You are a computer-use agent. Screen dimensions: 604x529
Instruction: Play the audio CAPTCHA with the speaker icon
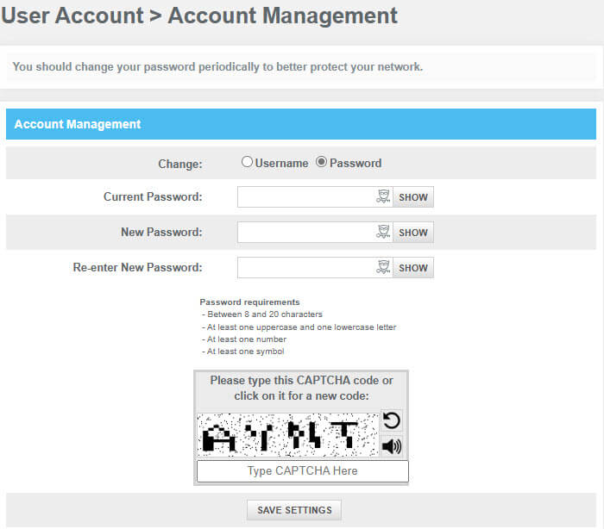[x=392, y=446]
